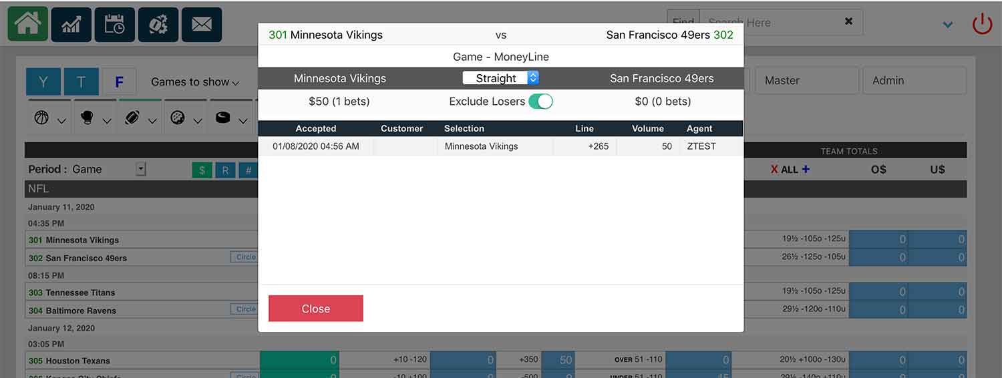Screen dimensions: 1002x378
Task: Select the basketball sport icon
Action: (42, 118)
